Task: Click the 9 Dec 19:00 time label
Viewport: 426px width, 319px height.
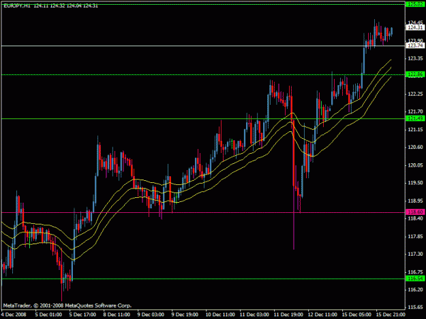Action: (185, 314)
